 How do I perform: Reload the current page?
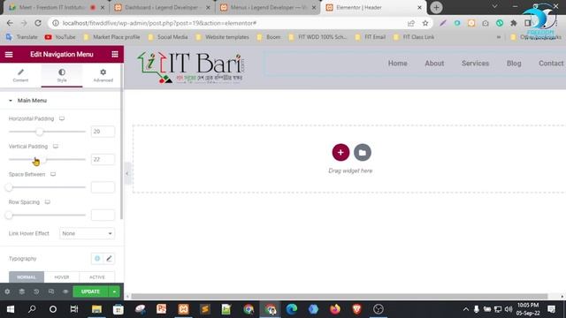tap(38, 23)
